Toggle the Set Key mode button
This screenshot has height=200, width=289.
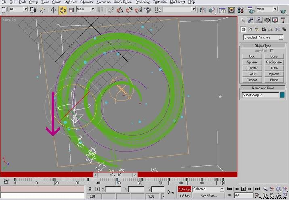184,196
